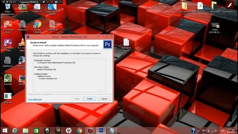Click the summary box vertical scrollbar up arrow
The image size is (238, 134).
[104, 60]
